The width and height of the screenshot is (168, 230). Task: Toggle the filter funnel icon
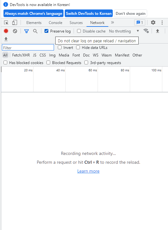coord(27,31)
